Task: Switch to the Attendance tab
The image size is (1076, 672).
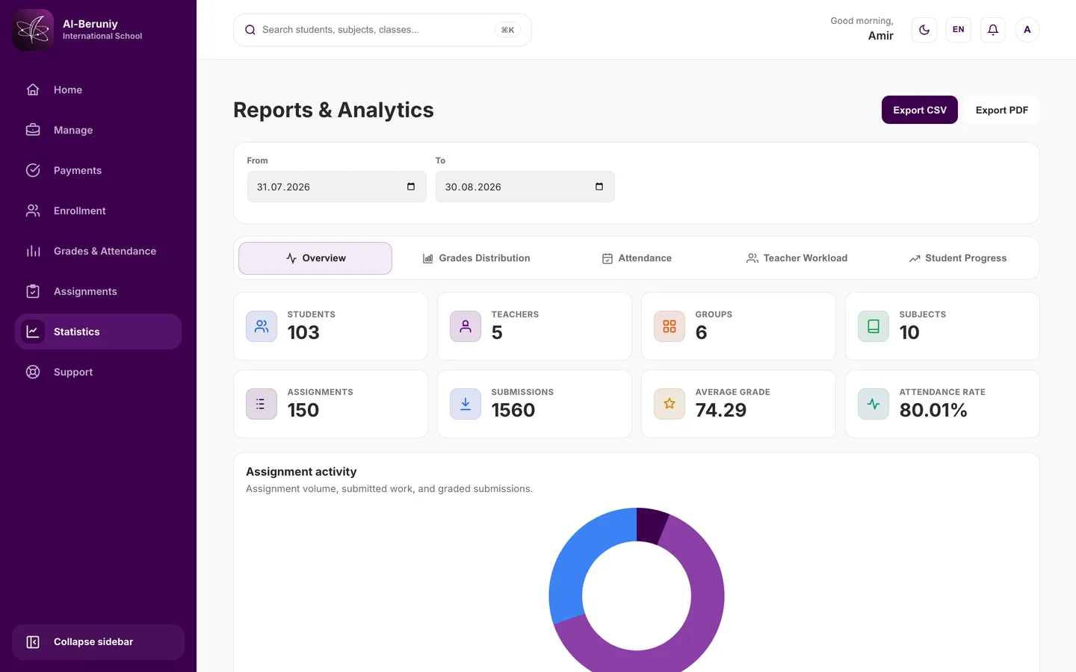Action: [637, 258]
